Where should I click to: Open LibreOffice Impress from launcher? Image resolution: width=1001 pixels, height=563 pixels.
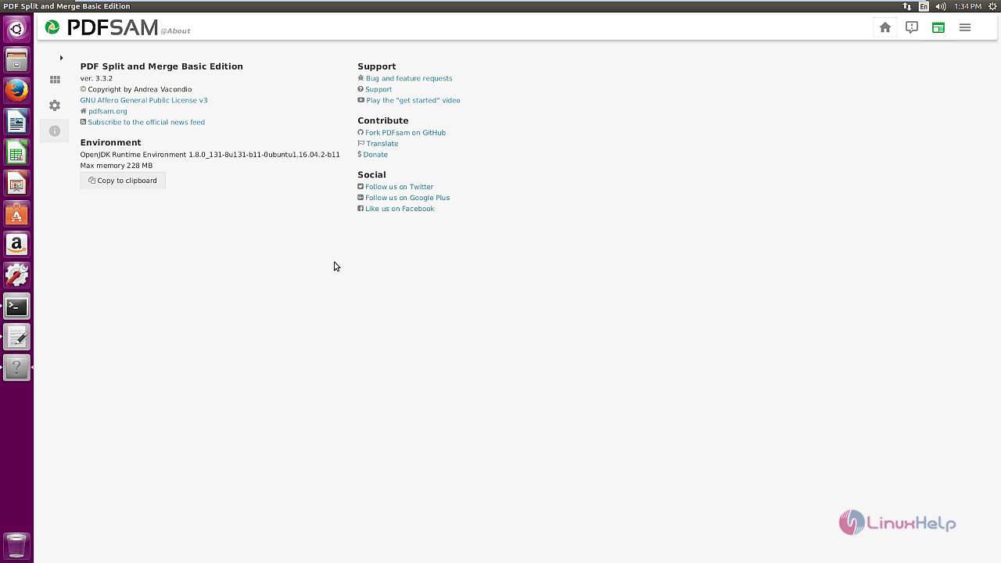[x=16, y=184]
